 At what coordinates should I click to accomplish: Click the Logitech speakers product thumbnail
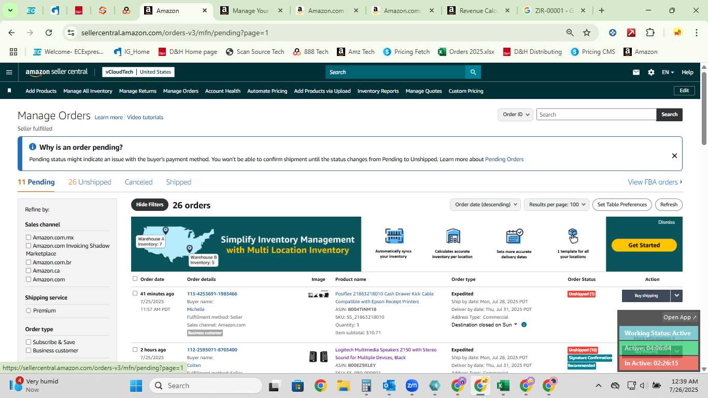pyautogui.click(x=318, y=357)
